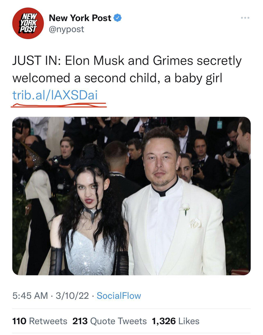Open the SocialFlow source link
This screenshot has height=335, width=263.
(x=119, y=296)
